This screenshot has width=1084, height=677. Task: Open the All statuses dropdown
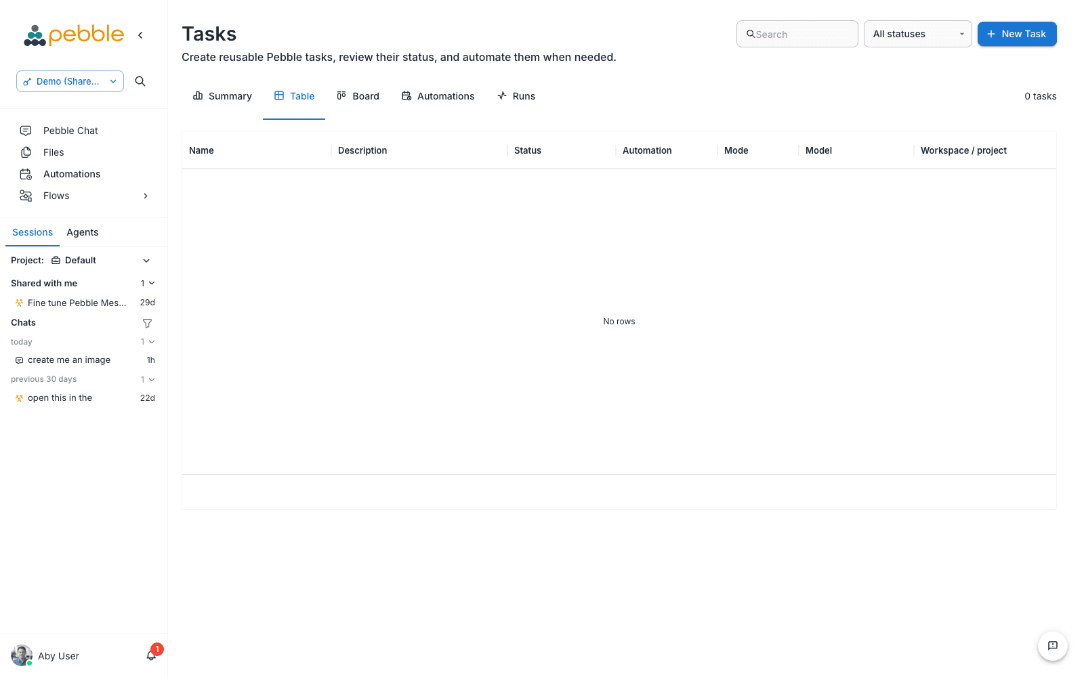(918, 34)
